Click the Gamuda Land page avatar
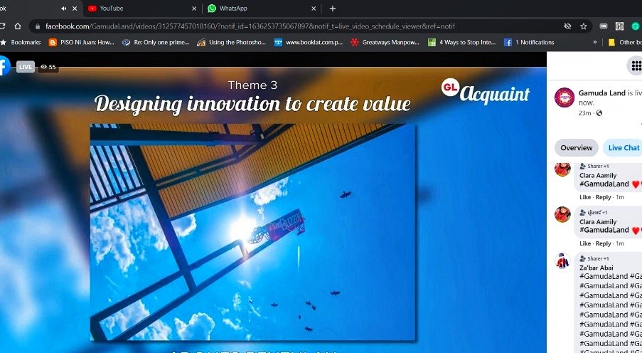This screenshot has height=353, width=642. [565, 98]
